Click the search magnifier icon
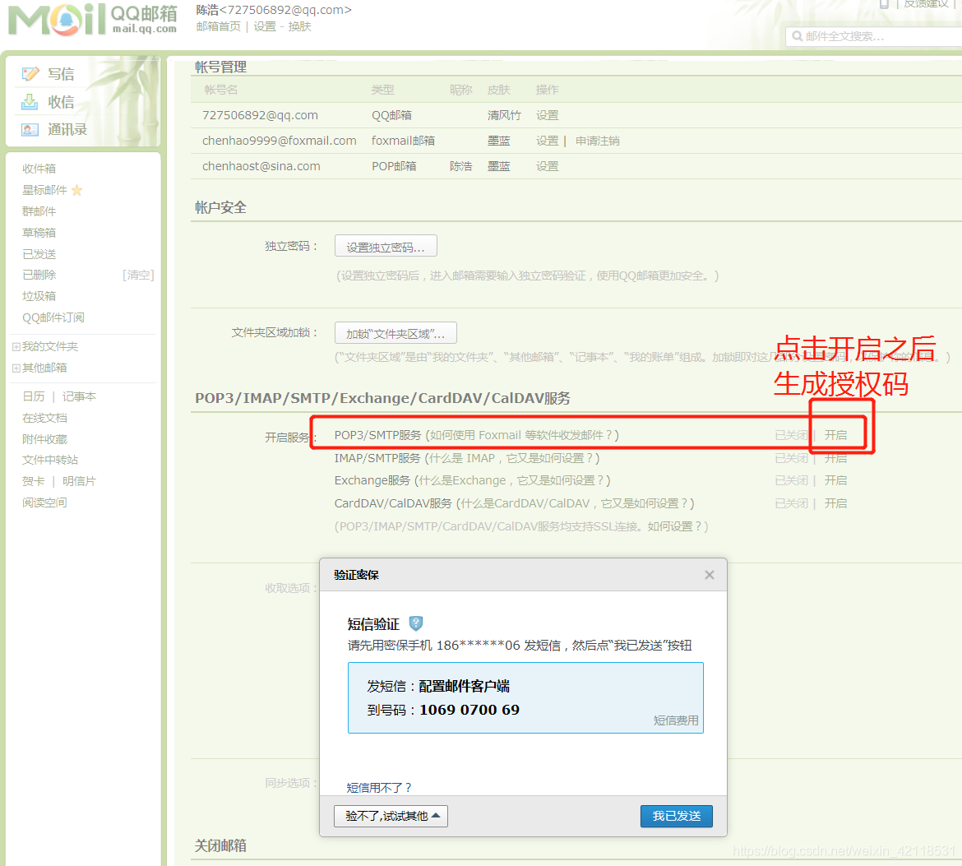Image resolution: width=962 pixels, height=866 pixels. [x=797, y=36]
